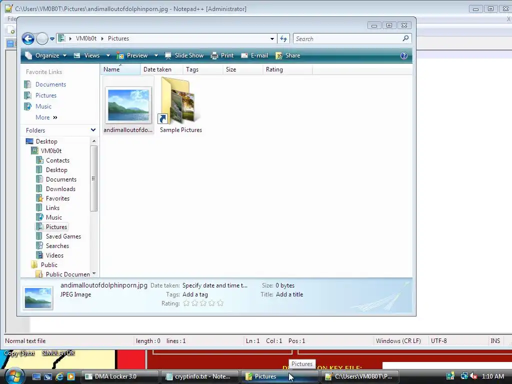Select Videos in folder tree
512x384 pixels.
(x=54, y=255)
